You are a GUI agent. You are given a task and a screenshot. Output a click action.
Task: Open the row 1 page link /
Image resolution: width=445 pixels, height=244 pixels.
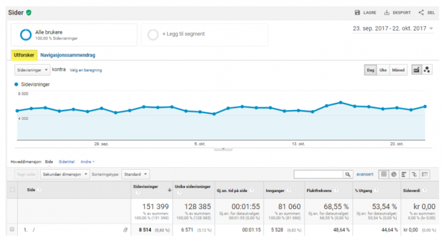point(34,230)
